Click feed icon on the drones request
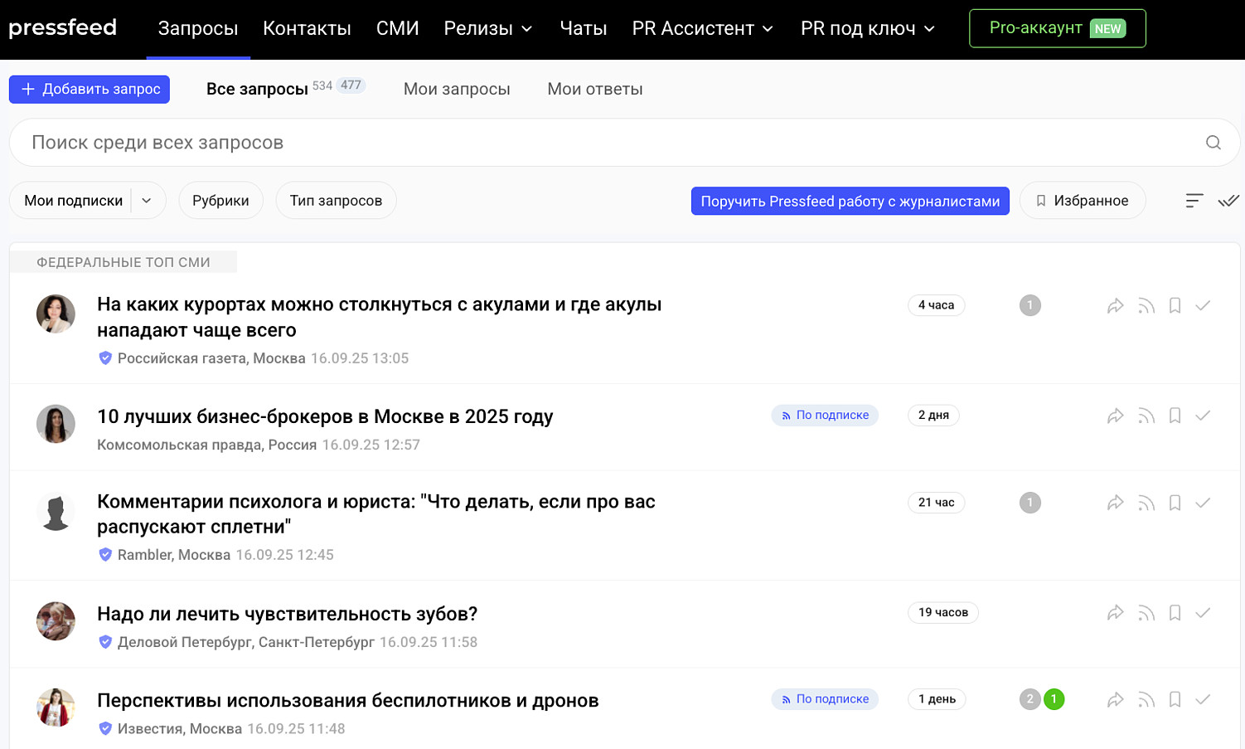This screenshot has height=749, width=1245. [1146, 700]
